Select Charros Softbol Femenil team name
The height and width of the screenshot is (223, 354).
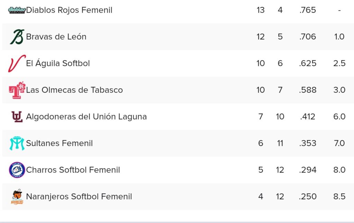pos(73,170)
